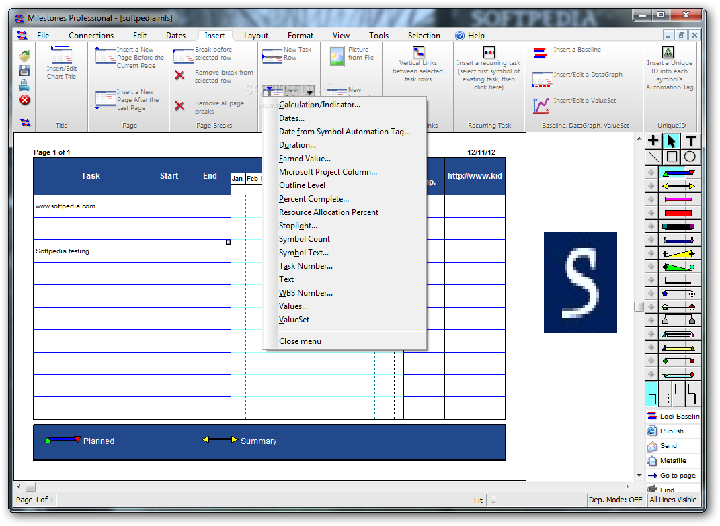Click Lock Baseline button
Screen dimensions: 720x526
click(x=673, y=416)
